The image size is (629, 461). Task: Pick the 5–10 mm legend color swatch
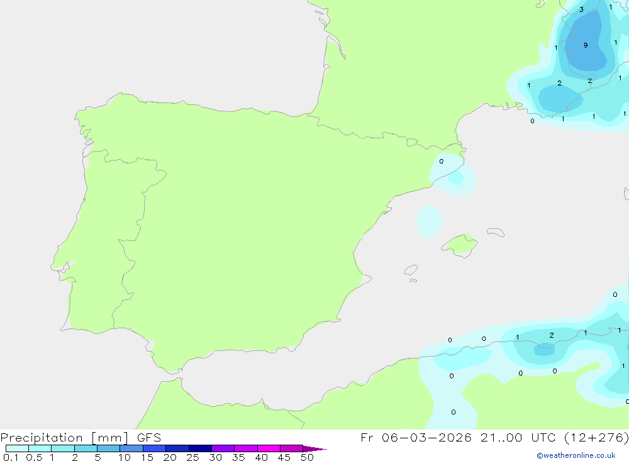click(108, 448)
